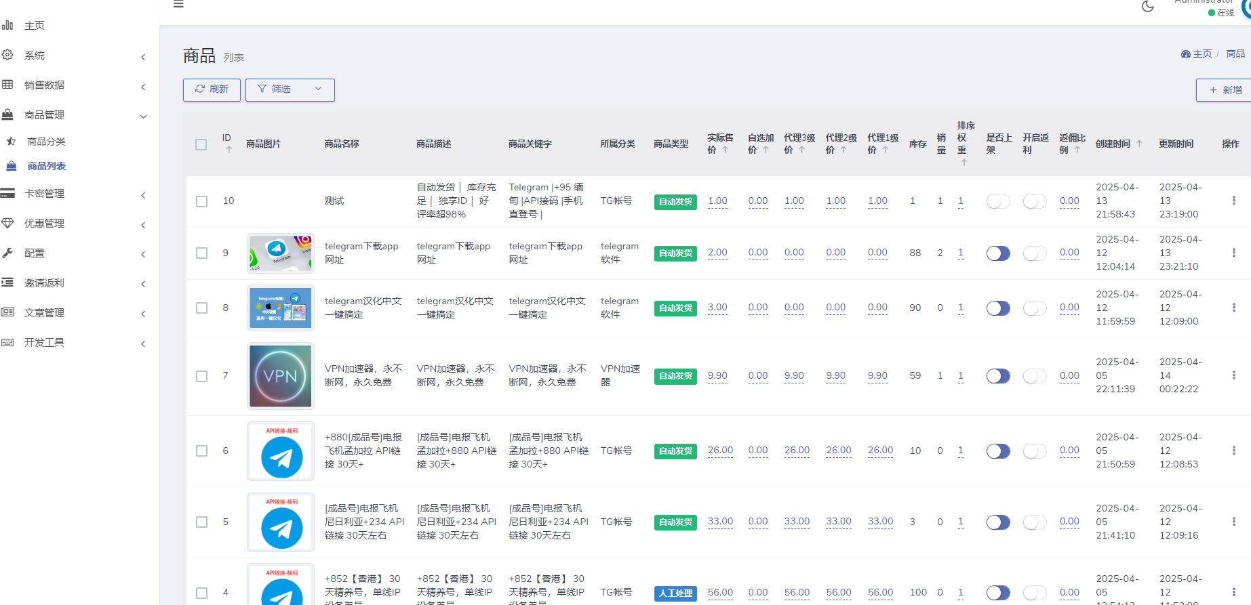Click the 刷新 refresh button
The height and width of the screenshot is (605, 1251).
(x=212, y=89)
